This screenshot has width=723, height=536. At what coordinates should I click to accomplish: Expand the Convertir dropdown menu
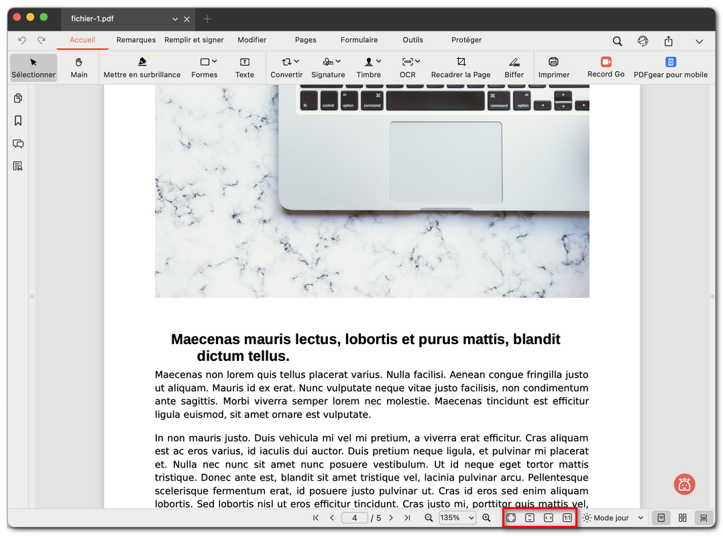[286, 67]
